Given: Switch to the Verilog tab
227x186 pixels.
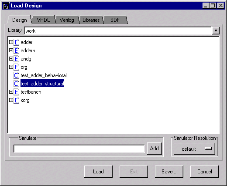Looking at the screenshot, I should pos(67,20).
